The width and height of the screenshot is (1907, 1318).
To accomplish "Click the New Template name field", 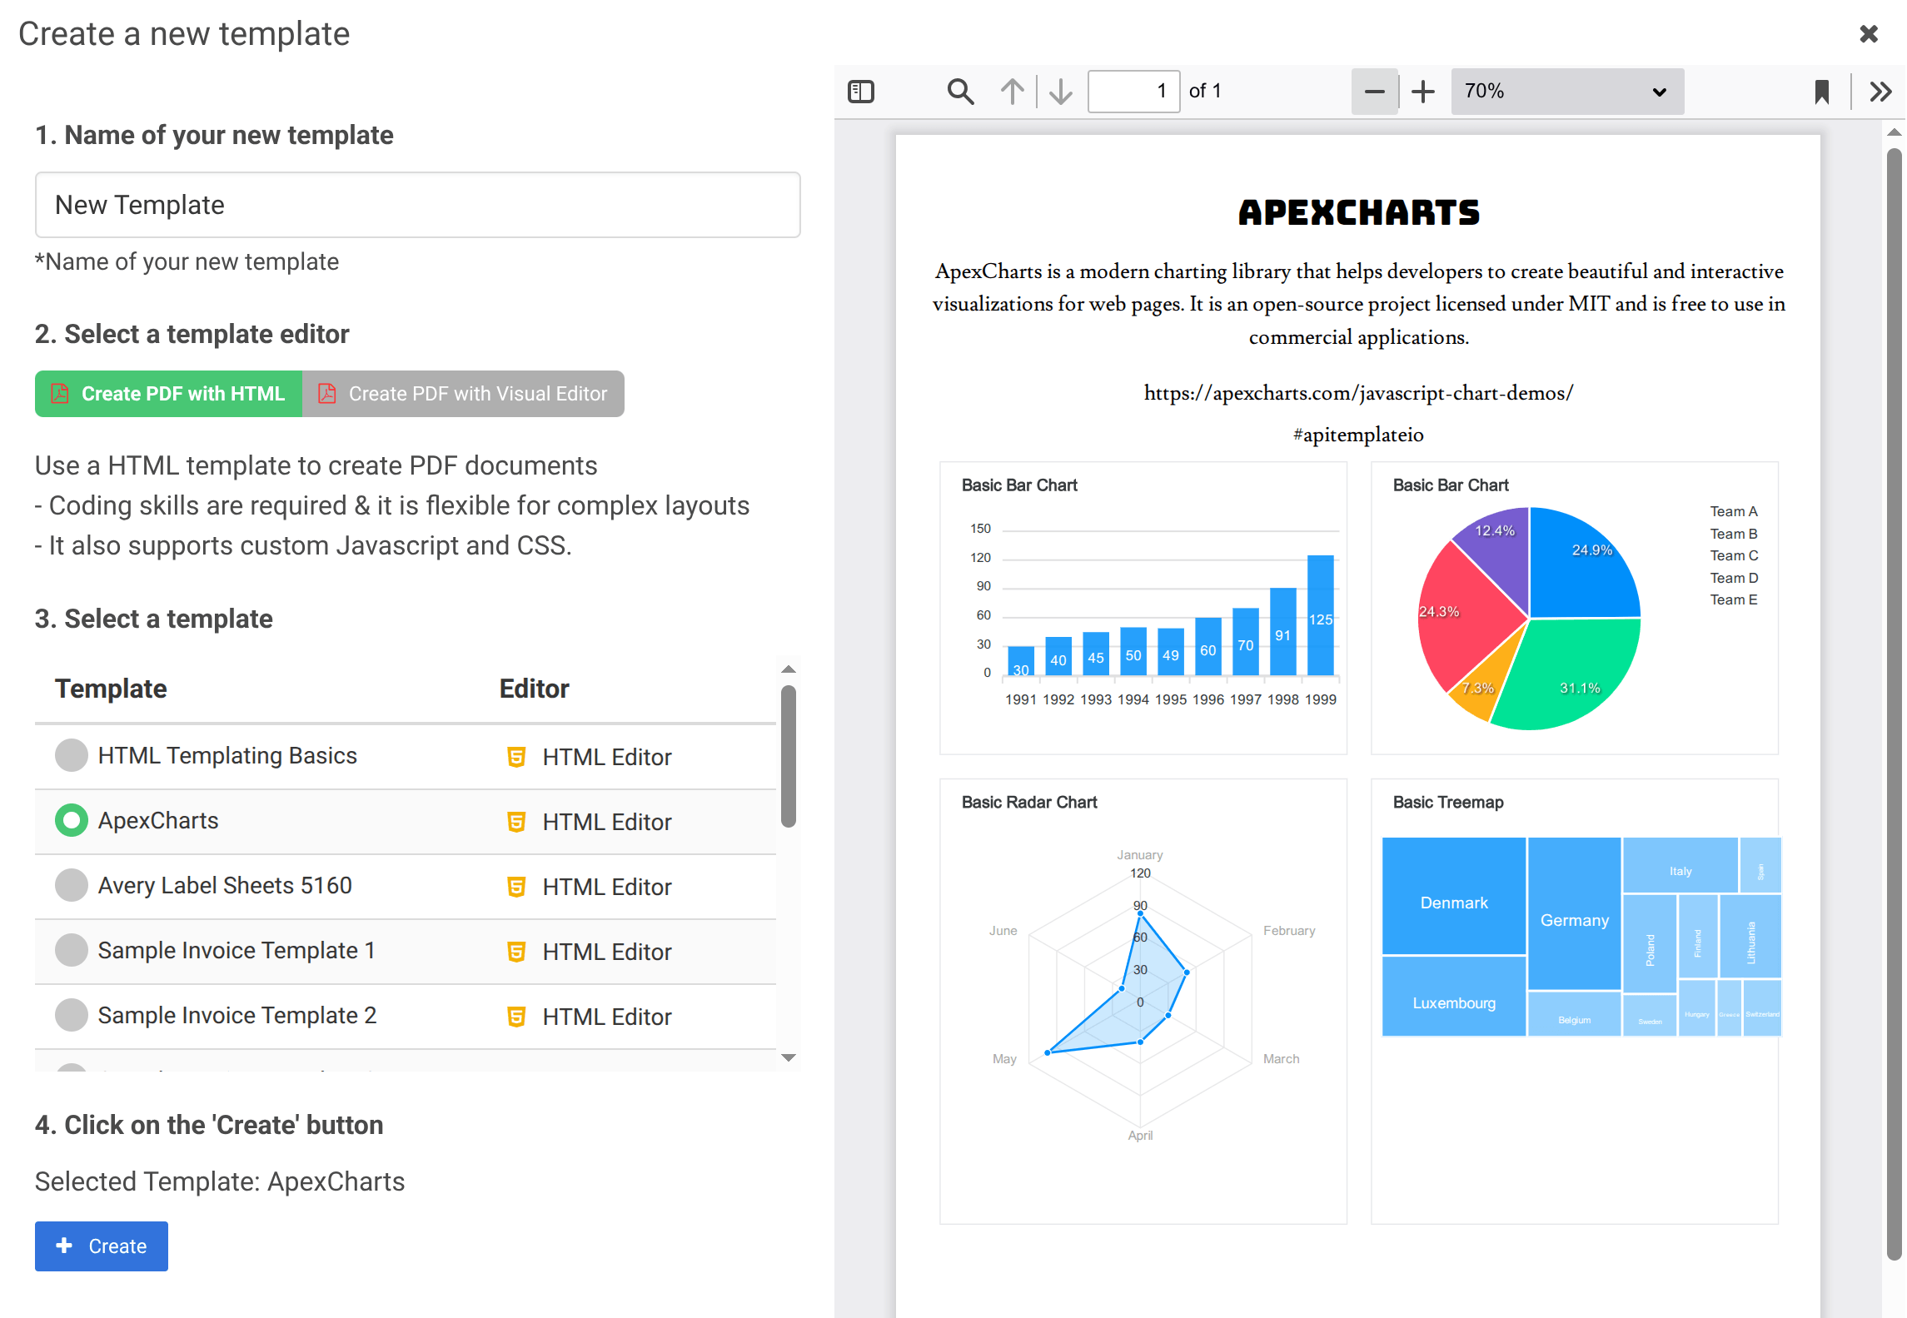I will [x=417, y=205].
